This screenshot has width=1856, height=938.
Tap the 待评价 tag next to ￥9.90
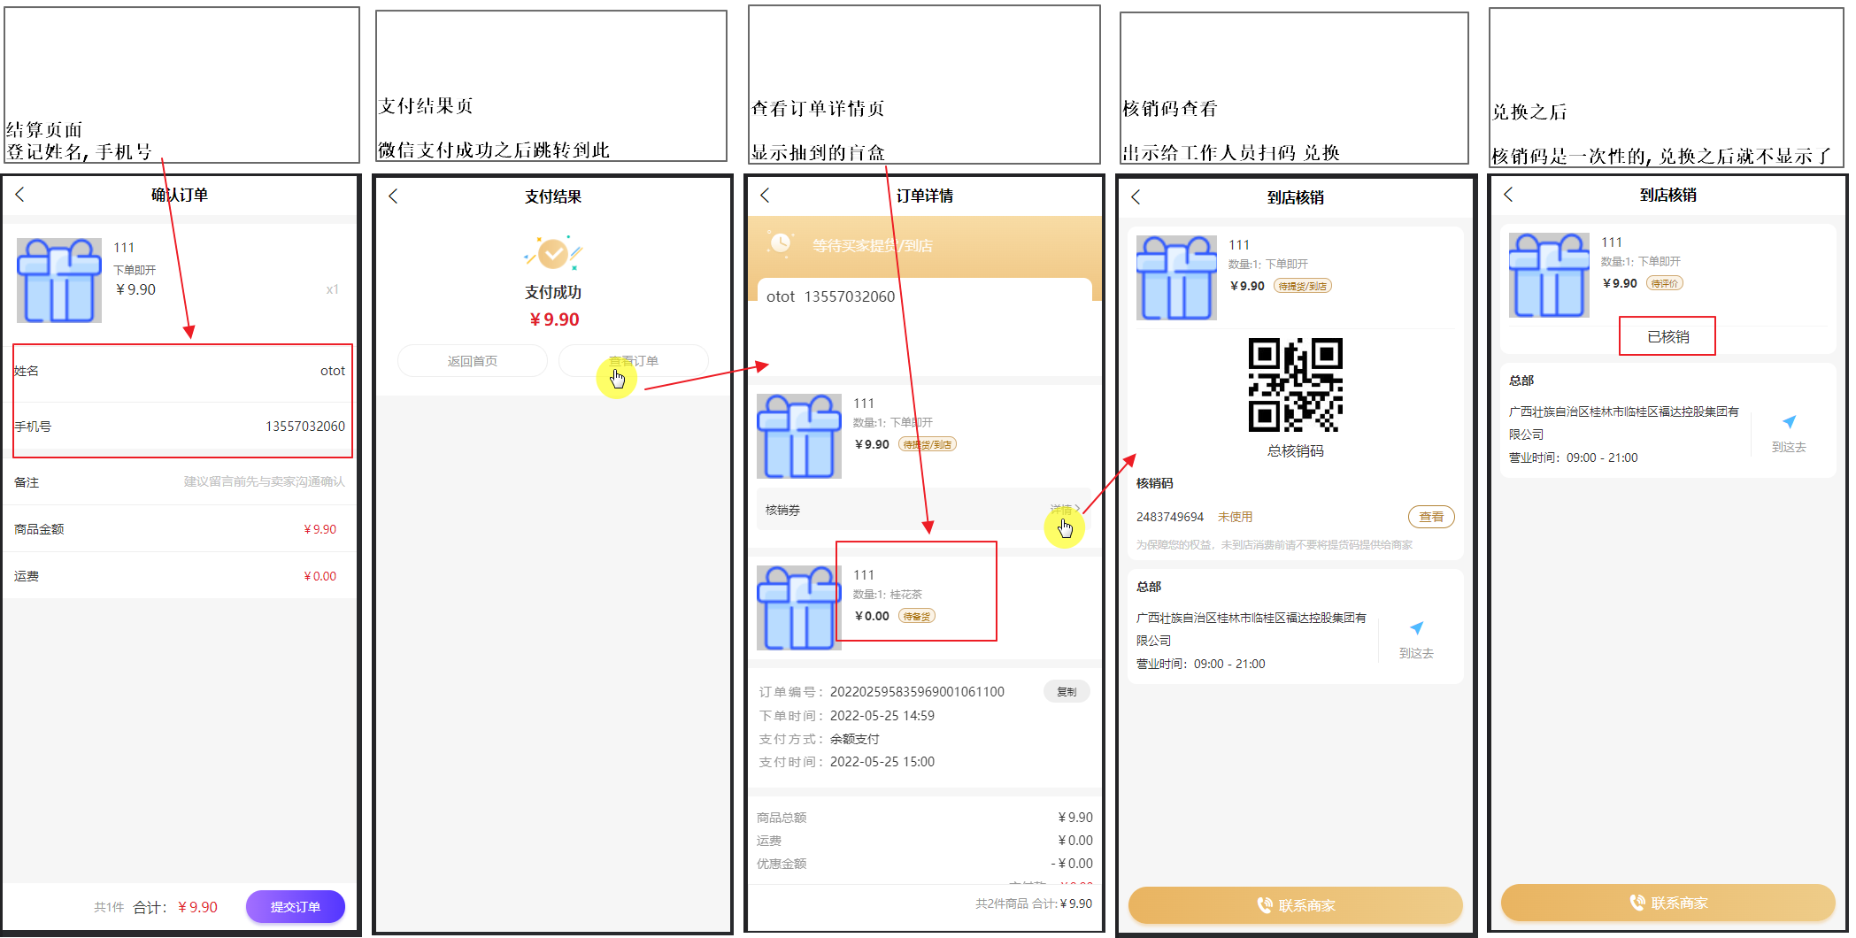coord(1664,283)
